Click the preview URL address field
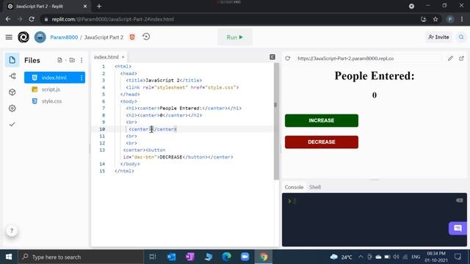 pos(369,59)
